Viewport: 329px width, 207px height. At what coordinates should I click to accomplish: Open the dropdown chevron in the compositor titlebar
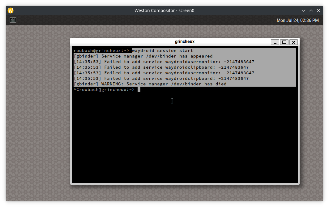pyautogui.click(x=303, y=10)
